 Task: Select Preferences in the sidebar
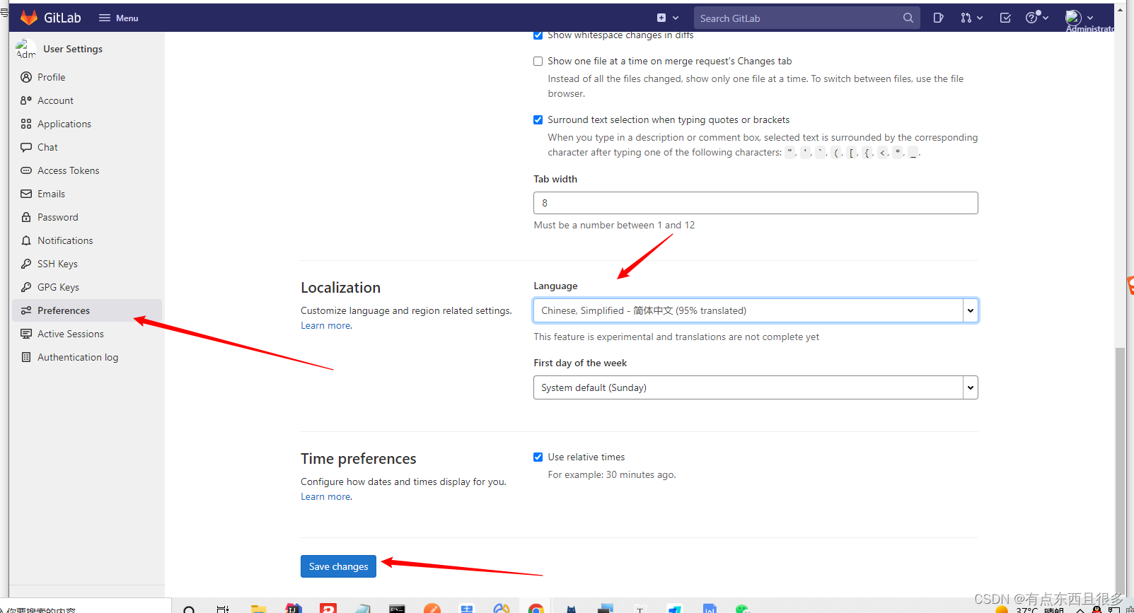tap(87, 310)
